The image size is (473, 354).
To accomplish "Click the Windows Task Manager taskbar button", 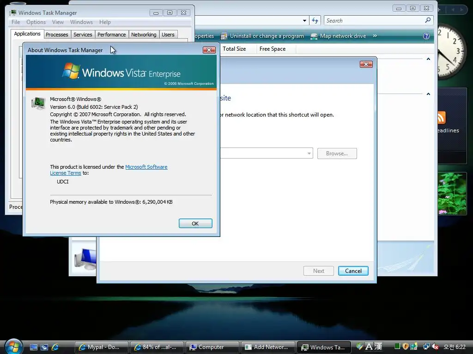I will 324,347.
